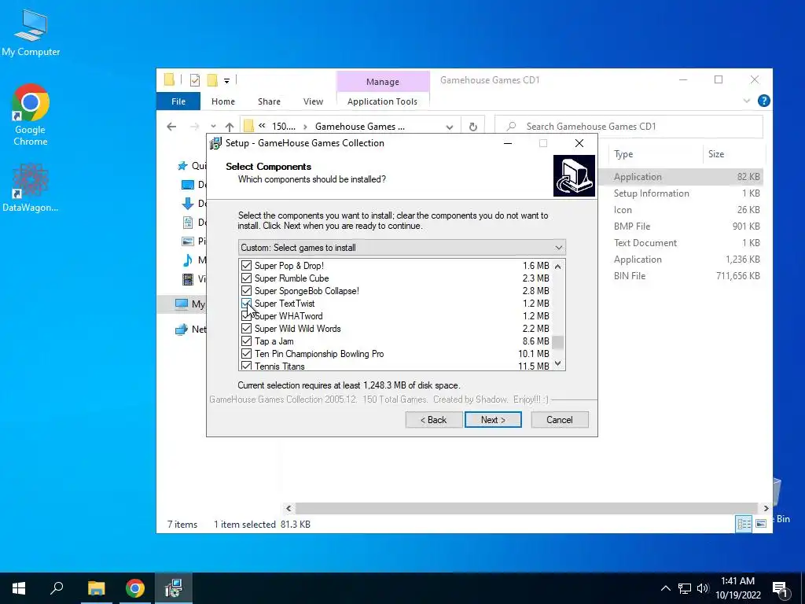Open the Customize Quick Access Toolbar arrow
Viewport: 805px width, 604px height.
point(226,80)
